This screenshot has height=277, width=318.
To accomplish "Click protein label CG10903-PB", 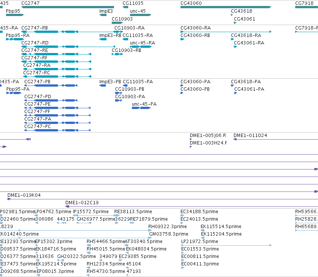I will pyautogui.click(x=130, y=89).
